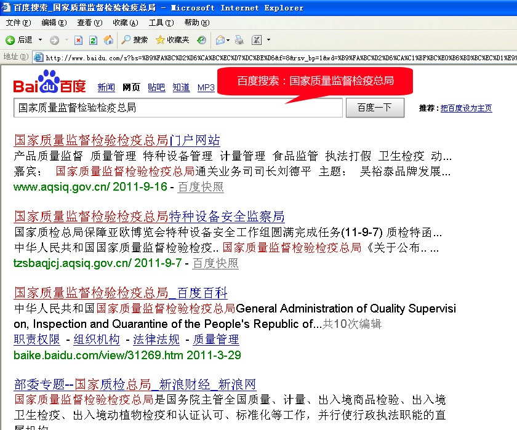The image size is (517, 430).
Task: Open the 收藏(A) menu
Action: [x=125, y=23]
